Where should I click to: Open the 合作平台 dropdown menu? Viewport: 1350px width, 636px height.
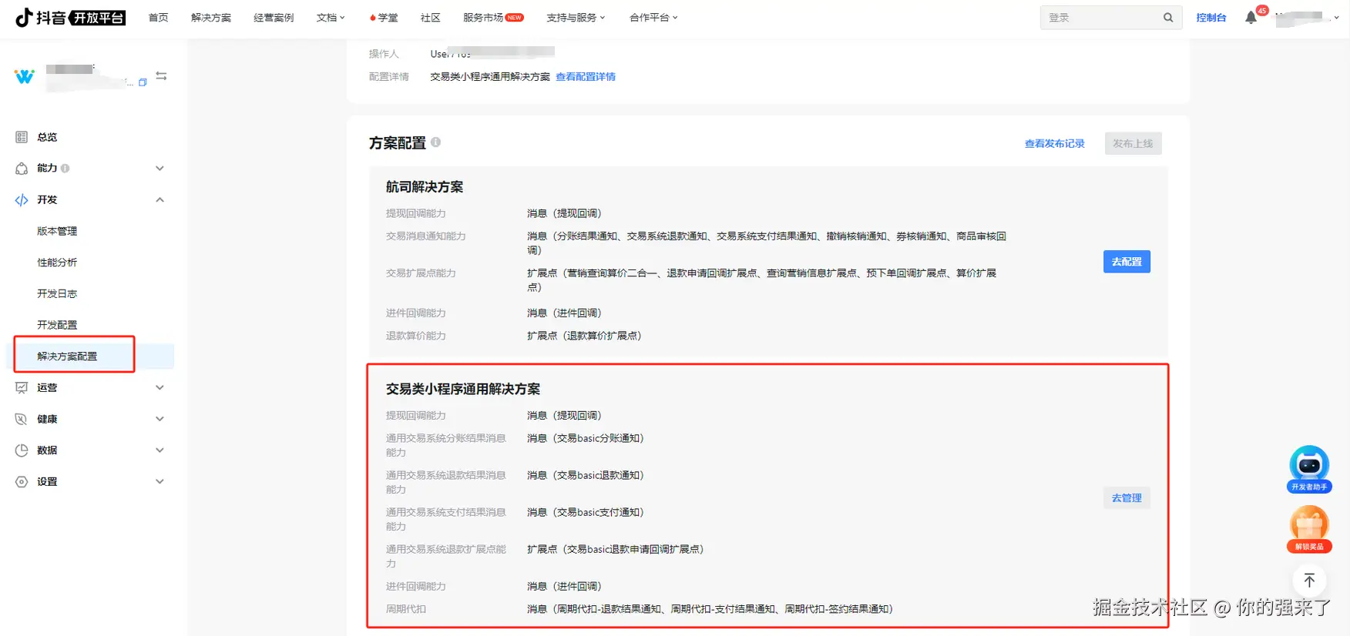(x=653, y=18)
